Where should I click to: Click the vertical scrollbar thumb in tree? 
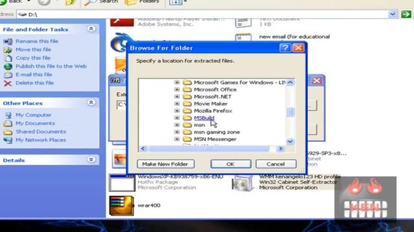point(290,112)
